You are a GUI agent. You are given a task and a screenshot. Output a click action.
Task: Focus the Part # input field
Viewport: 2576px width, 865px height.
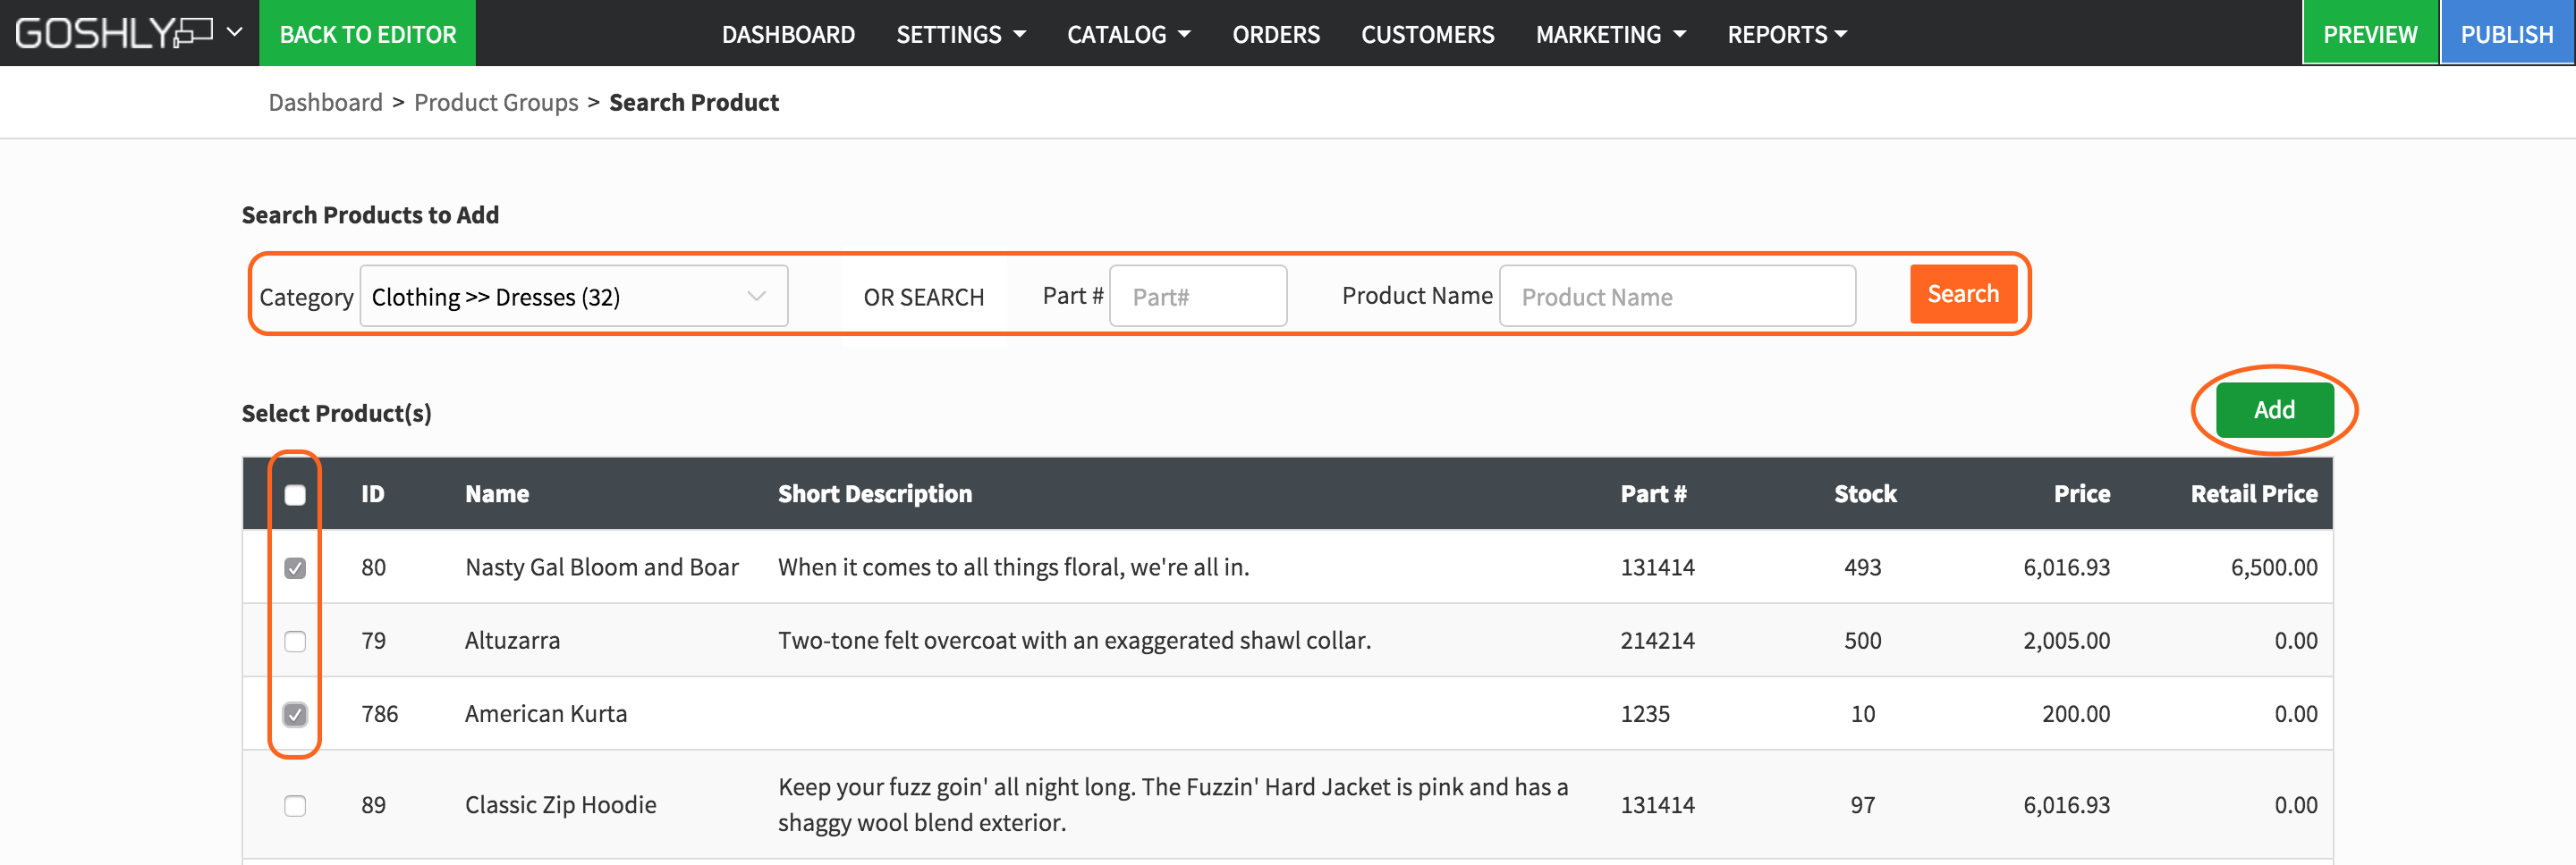click(1197, 297)
